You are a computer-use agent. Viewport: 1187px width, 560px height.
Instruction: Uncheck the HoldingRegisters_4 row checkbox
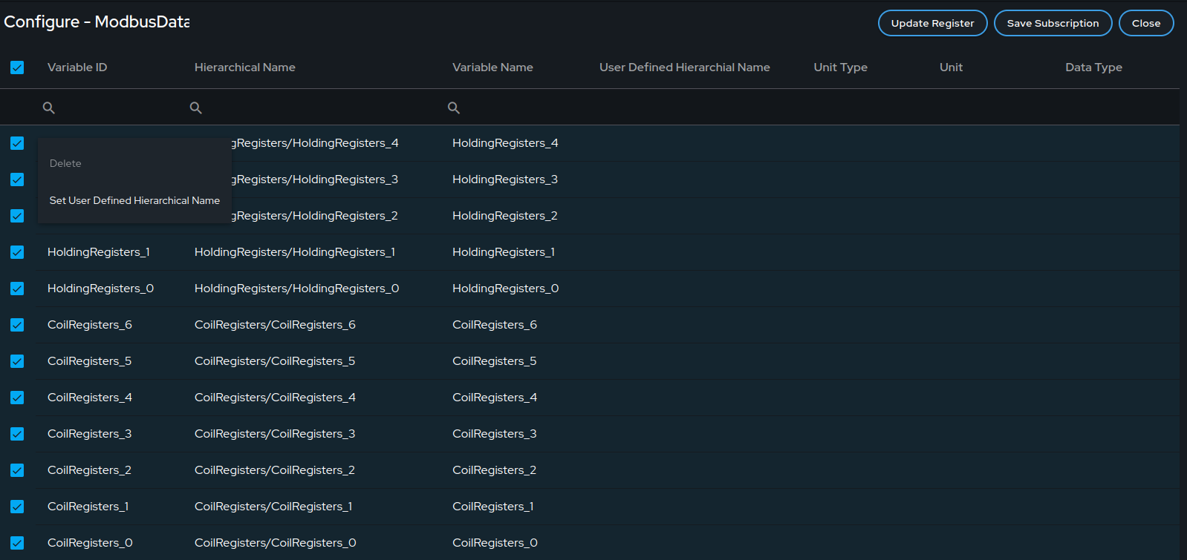click(17, 143)
